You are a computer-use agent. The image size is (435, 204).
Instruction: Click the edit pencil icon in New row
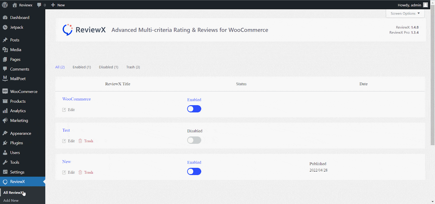pyautogui.click(x=64, y=173)
